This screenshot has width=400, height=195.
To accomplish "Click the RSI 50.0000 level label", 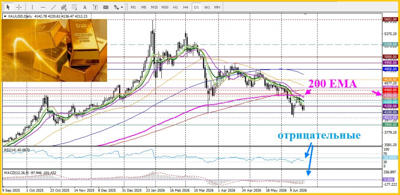I will pyautogui.click(x=391, y=158).
